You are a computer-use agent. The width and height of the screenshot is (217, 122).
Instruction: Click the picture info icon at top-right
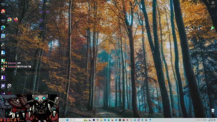tap(213, 3)
